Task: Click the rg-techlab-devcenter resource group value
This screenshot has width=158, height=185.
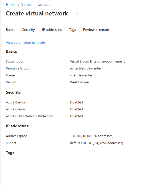Action: pyautogui.click(x=87, y=68)
